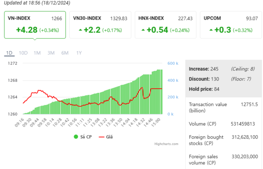Show the UPCOM index card
The image size is (263, 169).
[231, 25]
